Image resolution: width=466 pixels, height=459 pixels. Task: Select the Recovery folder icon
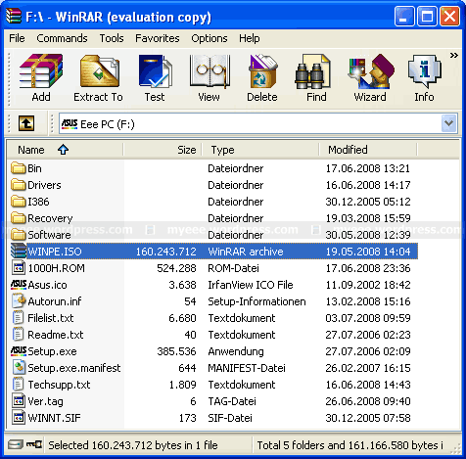click(18, 218)
